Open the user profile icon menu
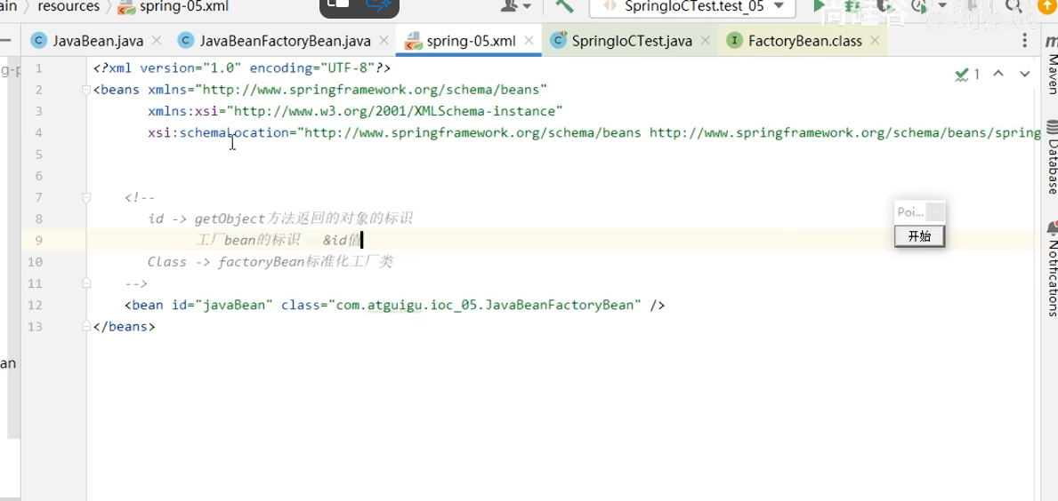 pyautogui.click(x=516, y=7)
